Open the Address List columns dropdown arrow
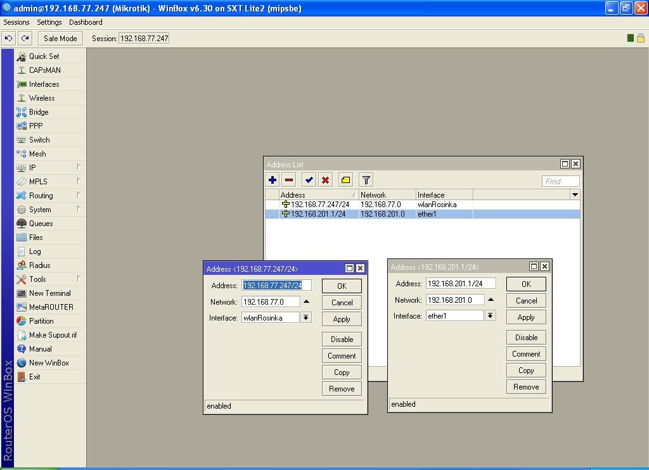The width and height of the screenshot is (649, 470). (575, 194)
